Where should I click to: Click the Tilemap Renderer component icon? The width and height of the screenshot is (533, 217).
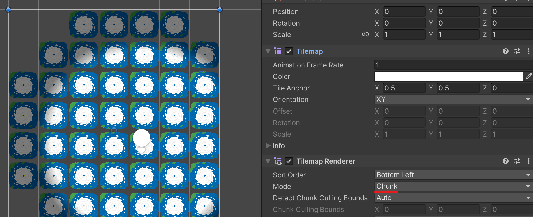click(277, 161)
